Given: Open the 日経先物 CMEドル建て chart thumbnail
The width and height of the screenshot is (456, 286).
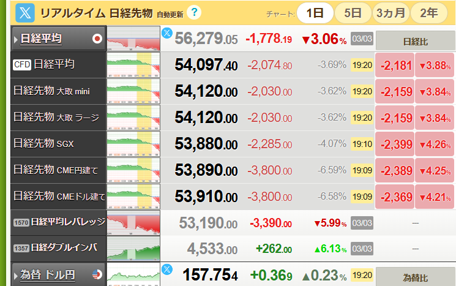Looking at the screenshot, I should point(133,197).
